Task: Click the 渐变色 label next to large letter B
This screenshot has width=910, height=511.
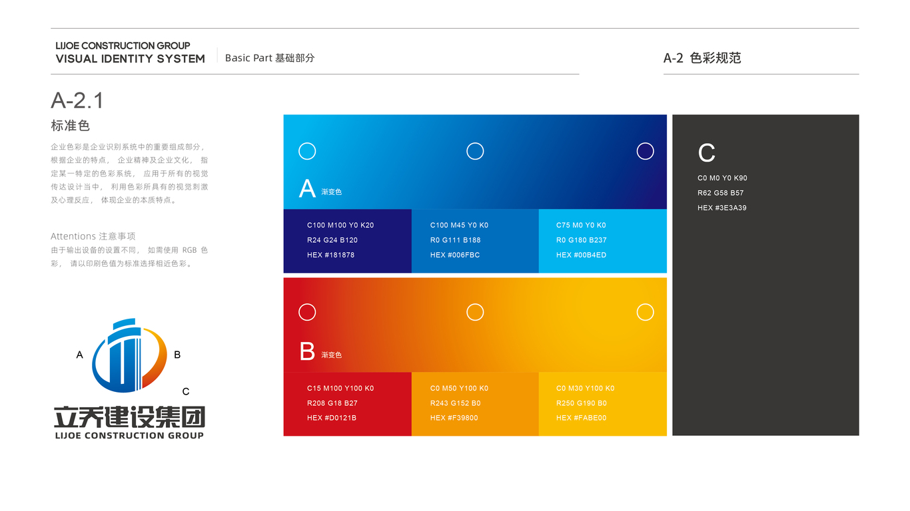Action: pos(331,355)
